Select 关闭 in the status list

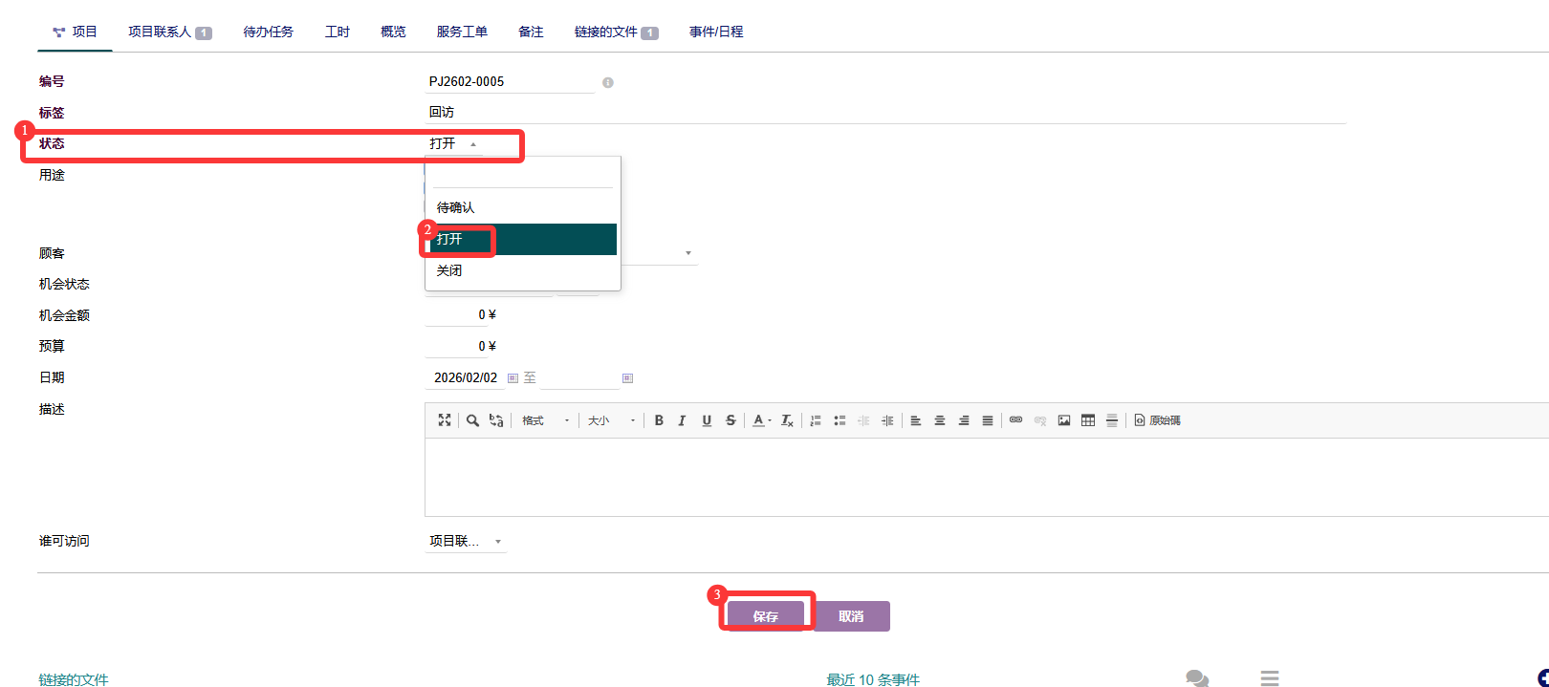pos(449,271)
